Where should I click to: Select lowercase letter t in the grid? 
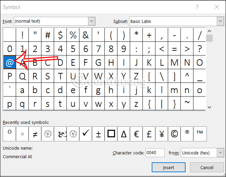point(60,103)
